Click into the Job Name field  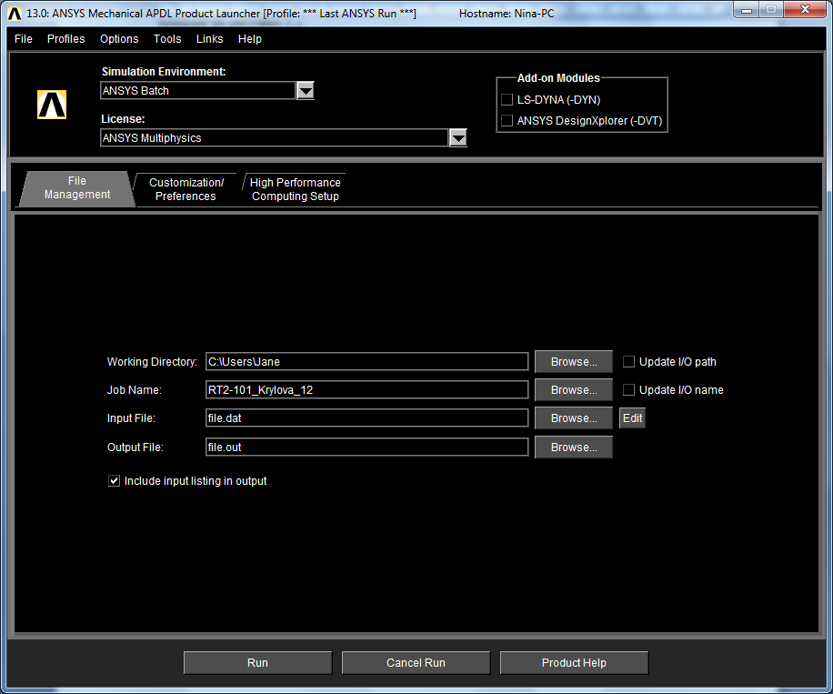click(x=366, y=390)
